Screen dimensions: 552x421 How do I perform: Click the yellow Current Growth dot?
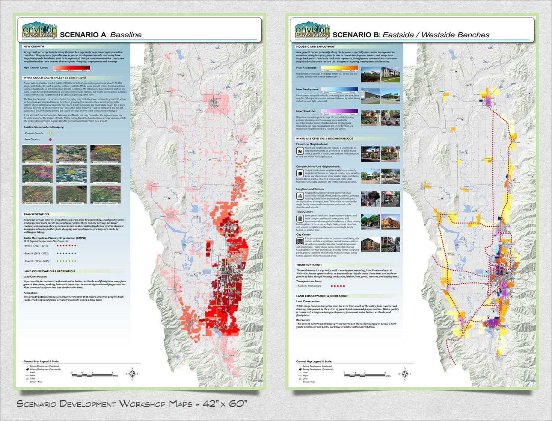point(50,133)
